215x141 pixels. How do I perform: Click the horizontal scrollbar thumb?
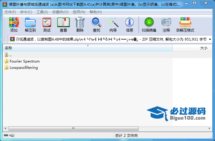(x=73, y=129)
